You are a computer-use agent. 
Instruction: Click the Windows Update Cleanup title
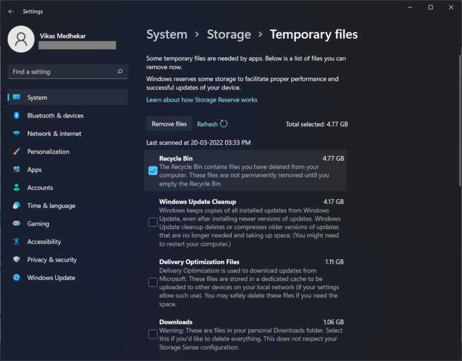point(198,202)
